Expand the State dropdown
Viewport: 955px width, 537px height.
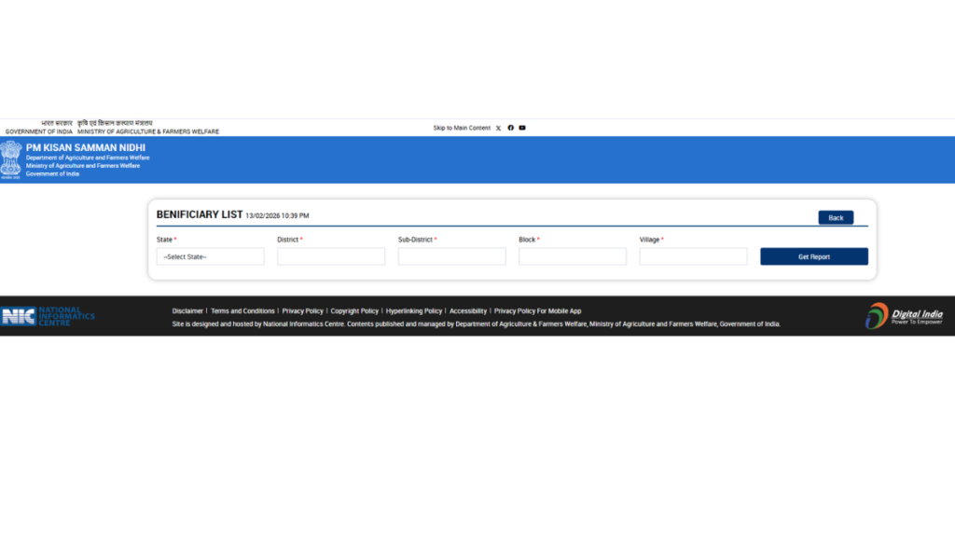click(x=210, y=256)
